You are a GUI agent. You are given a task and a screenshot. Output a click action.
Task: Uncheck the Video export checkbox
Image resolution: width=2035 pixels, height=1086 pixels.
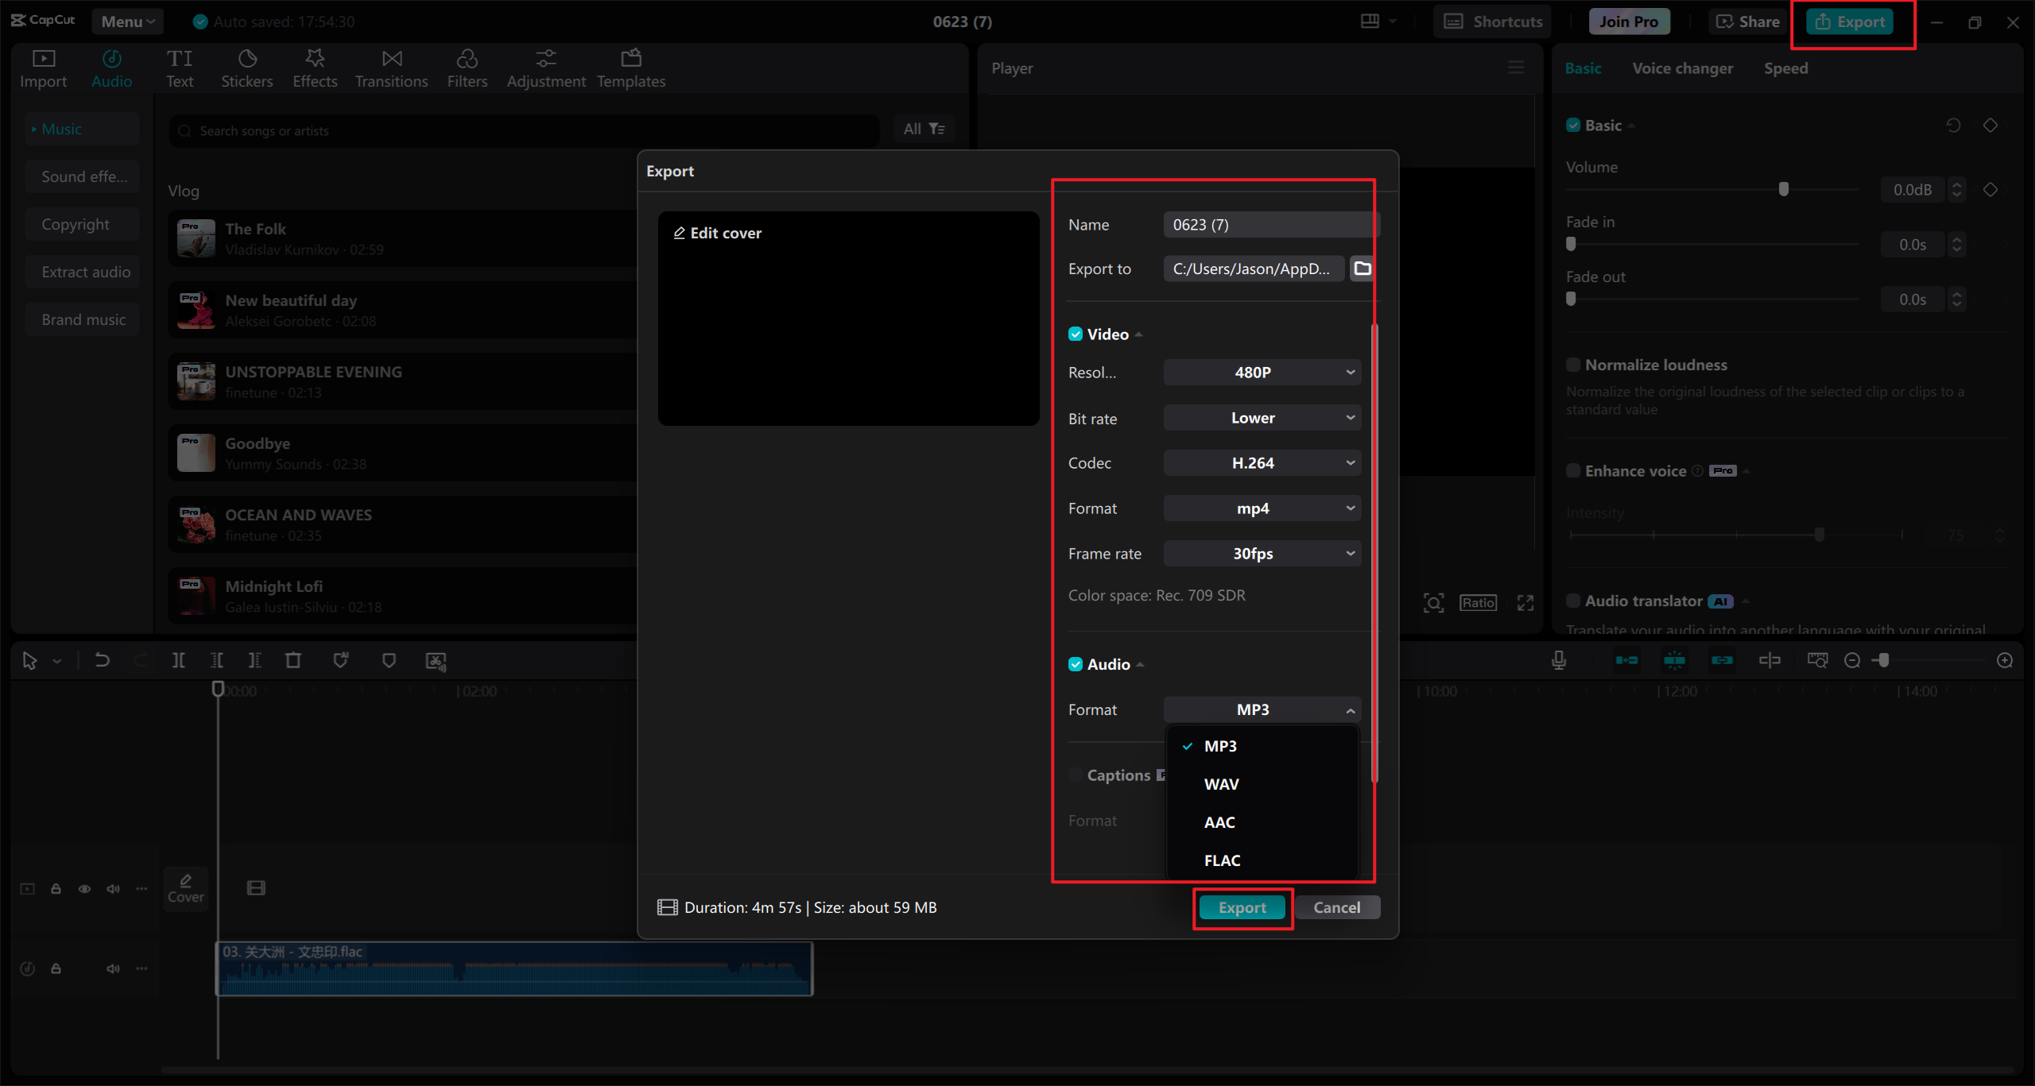pos(1076,334)
